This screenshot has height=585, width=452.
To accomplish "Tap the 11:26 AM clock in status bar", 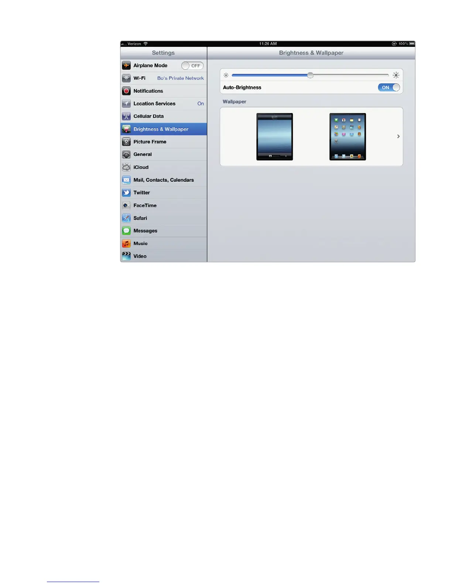I will click(x=268, y=44).
